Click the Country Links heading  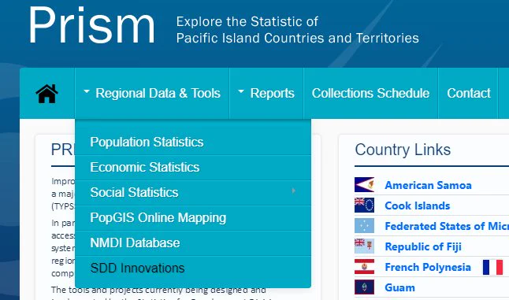(x=403, y=150)
